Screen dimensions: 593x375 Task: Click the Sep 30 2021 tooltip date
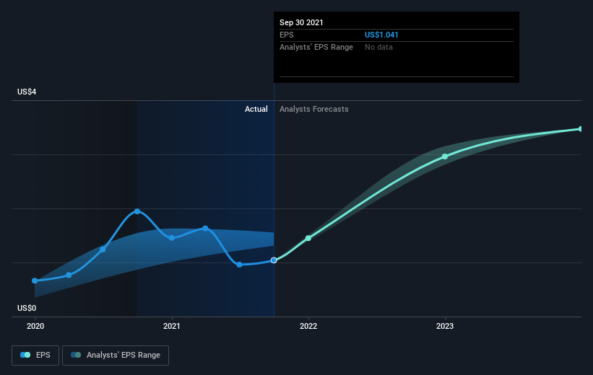coord(301,22)
